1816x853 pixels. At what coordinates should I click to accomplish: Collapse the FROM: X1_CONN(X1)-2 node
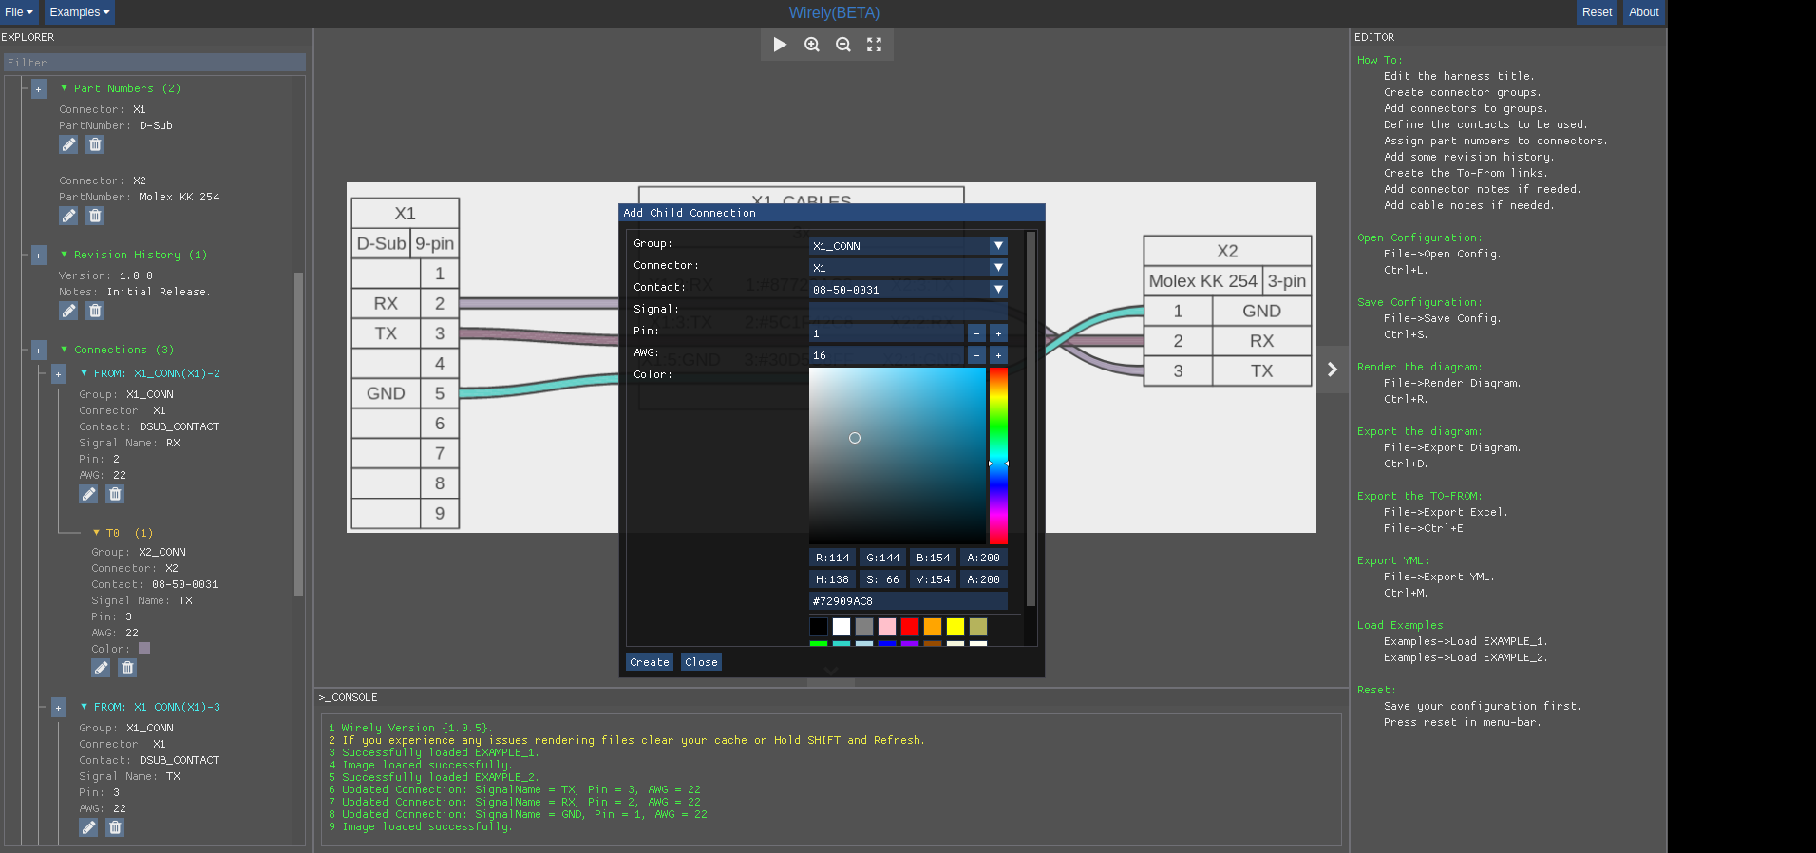point(84,373)
